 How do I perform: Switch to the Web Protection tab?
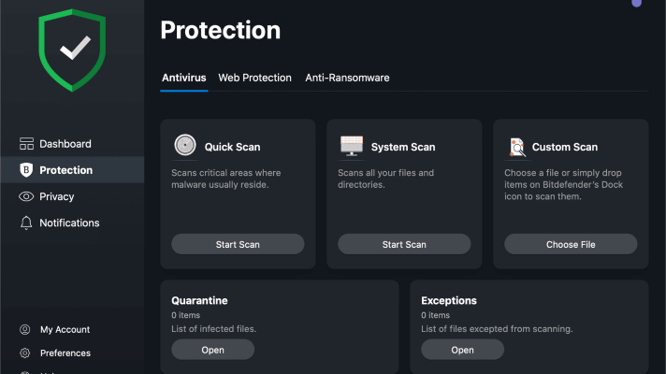pyautogui.click(x=254, y=78)
